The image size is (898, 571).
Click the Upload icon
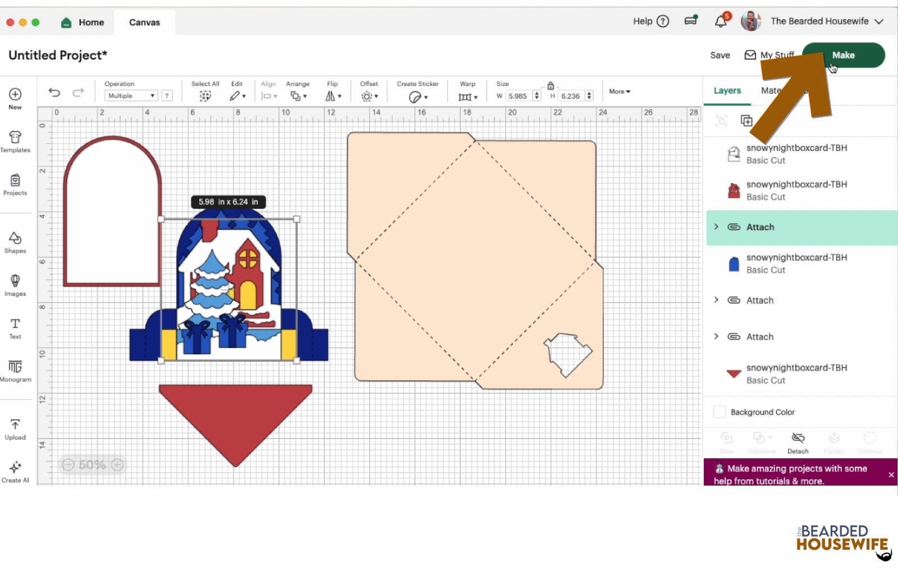[x=15, y=429]
